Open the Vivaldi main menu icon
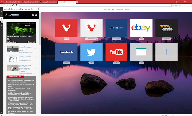 pos(1,2)
